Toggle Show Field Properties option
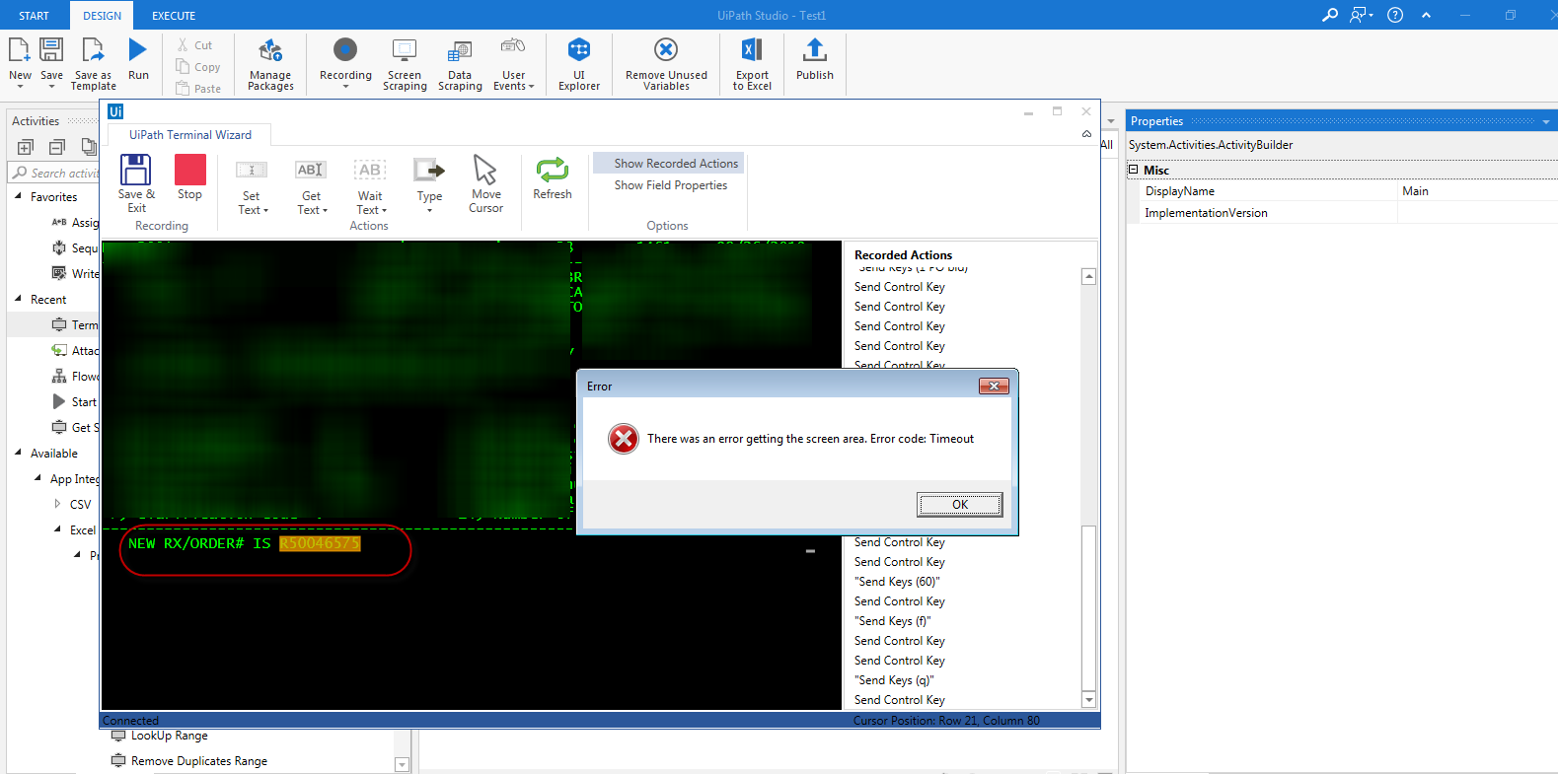1558x774 pixels. pos(671,185)
